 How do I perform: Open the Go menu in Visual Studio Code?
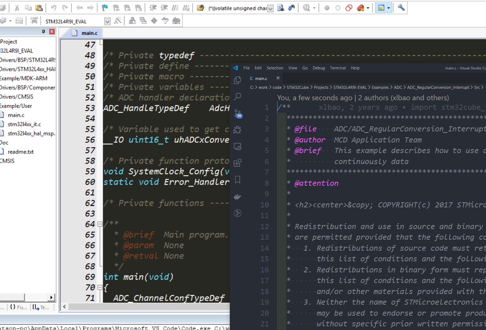pyautogui.click(x=305, y=68)
